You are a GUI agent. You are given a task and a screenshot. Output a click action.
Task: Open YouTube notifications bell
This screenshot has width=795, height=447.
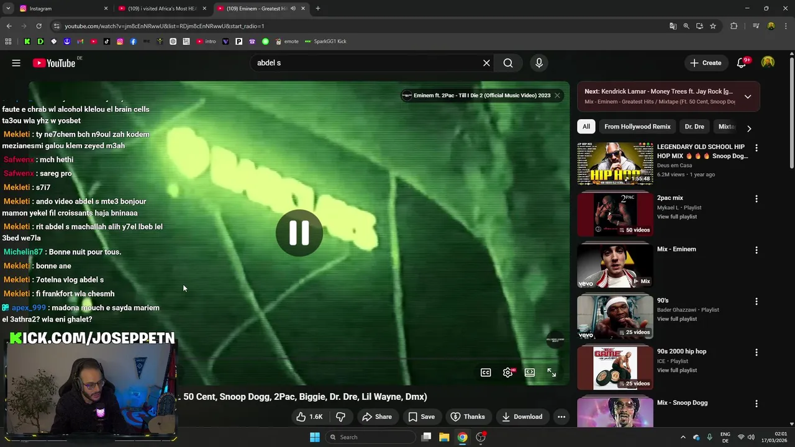click(742, 63)
